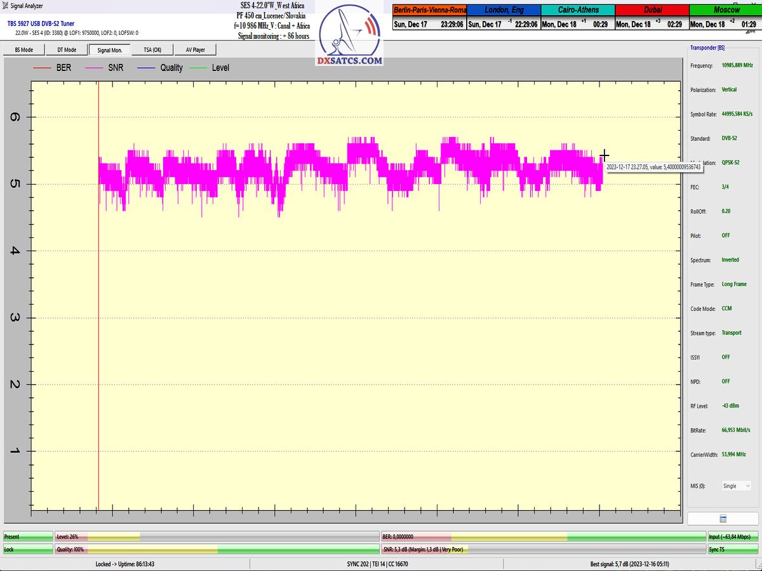Toggle the Quality legend entry
The height and width of the screenshot is (571, 762).
[160, 67]
